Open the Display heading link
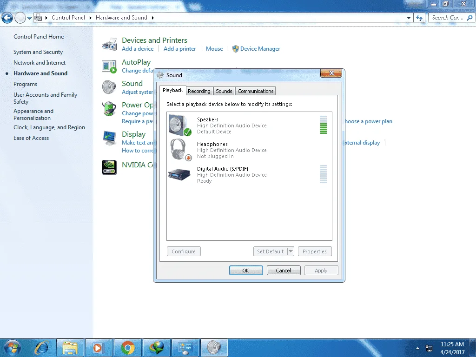 point(133,134)
